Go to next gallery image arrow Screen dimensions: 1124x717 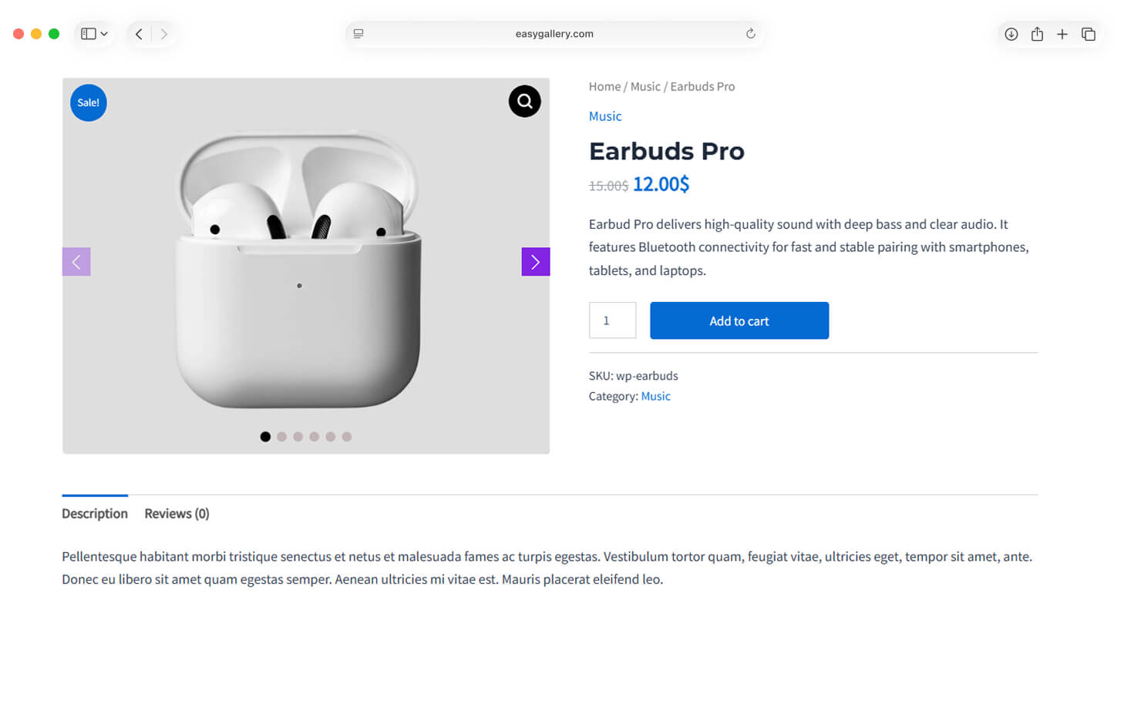click(x=535, y=262)
